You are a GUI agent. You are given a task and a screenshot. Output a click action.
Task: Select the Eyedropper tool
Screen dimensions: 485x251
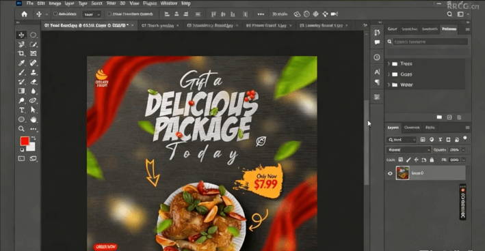(21, 63)
